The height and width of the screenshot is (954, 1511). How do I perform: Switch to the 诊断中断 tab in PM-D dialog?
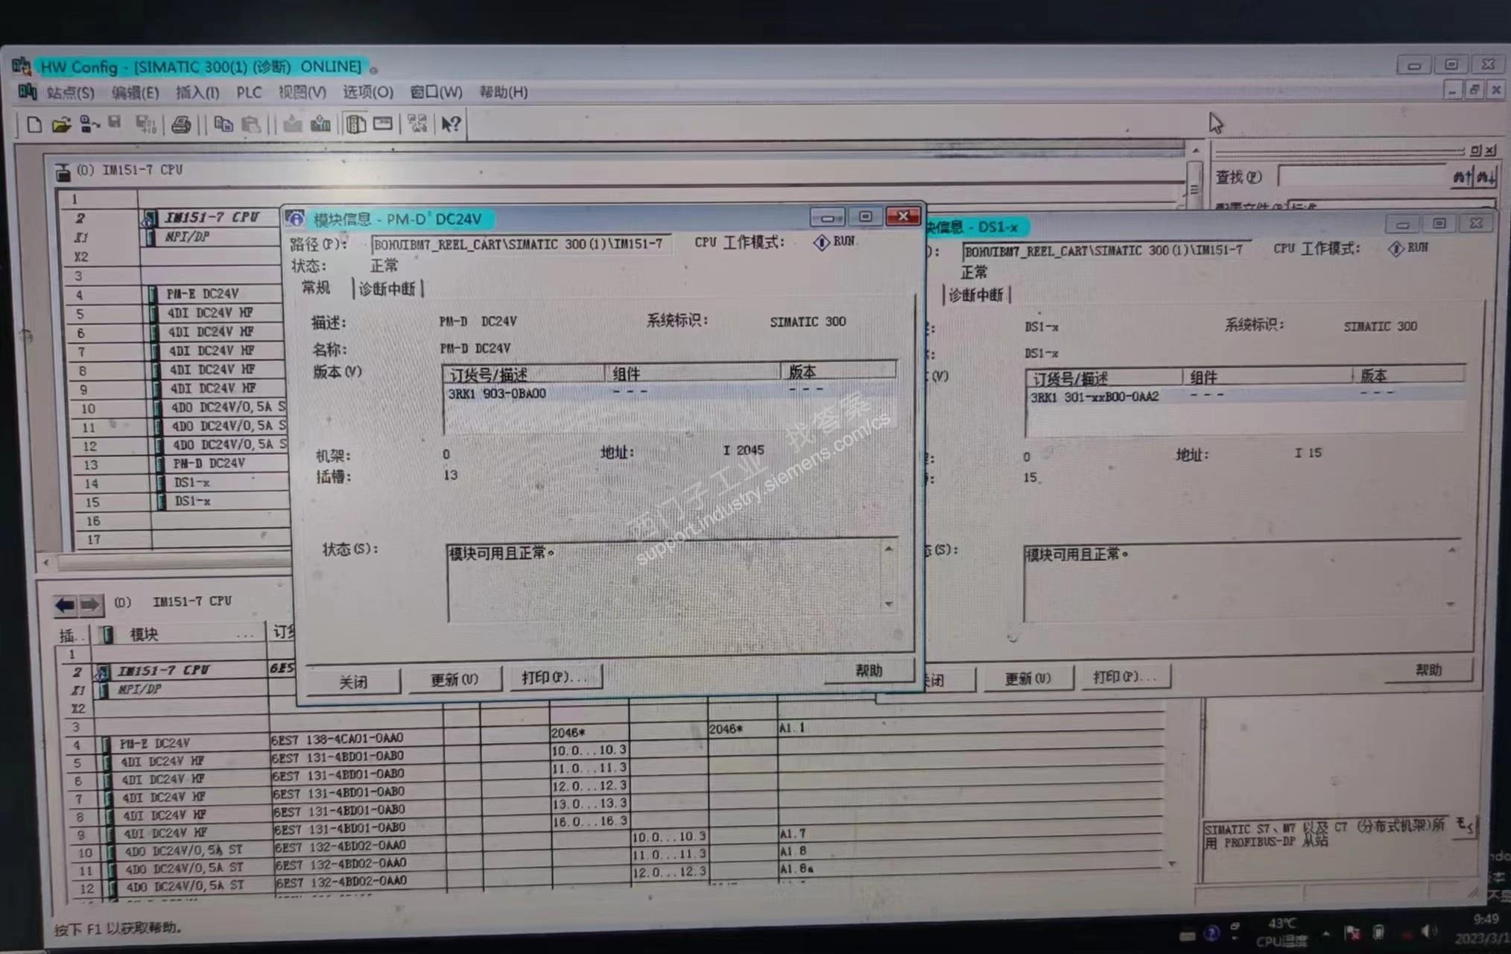[387, 289]
